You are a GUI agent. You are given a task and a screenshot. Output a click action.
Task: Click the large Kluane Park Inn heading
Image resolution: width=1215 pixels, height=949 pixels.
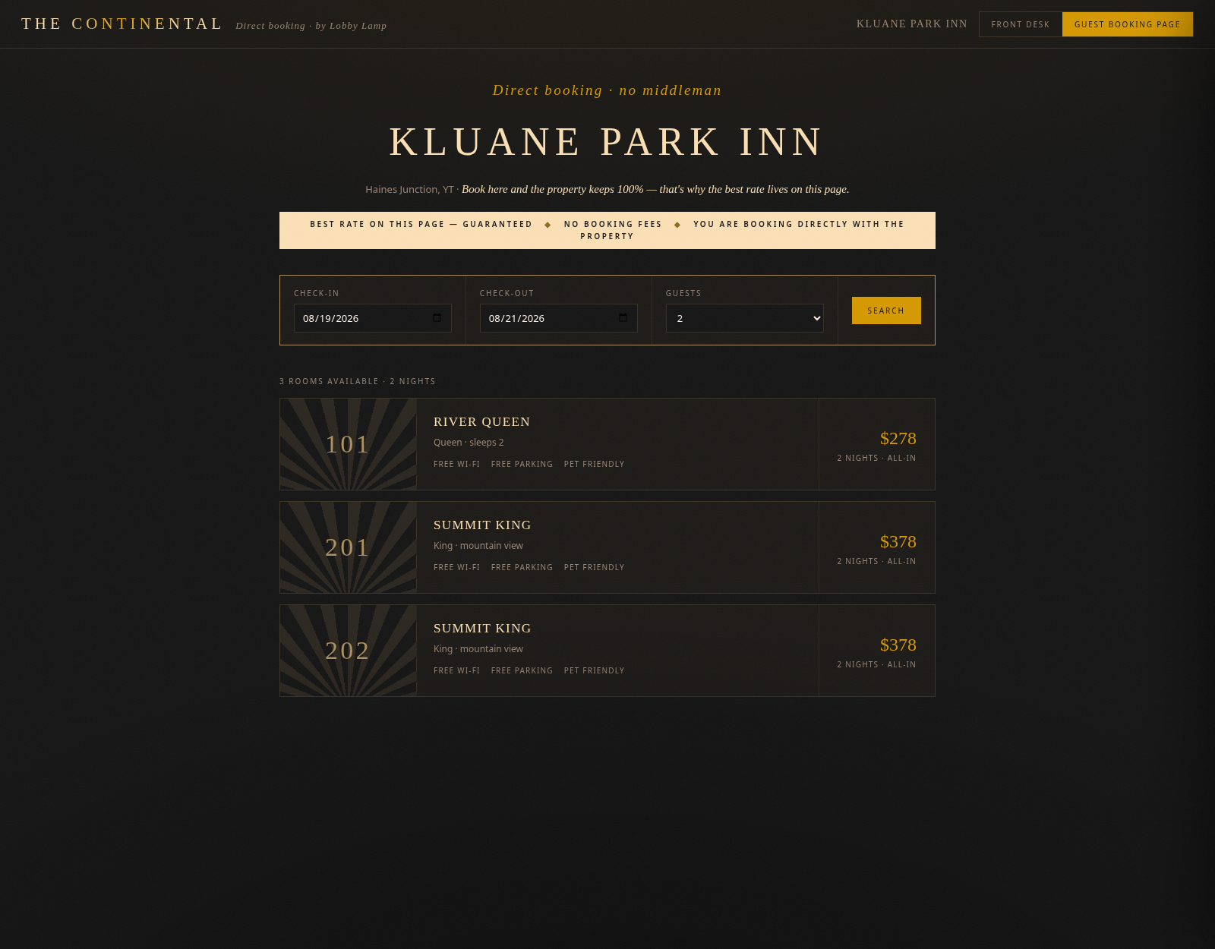tap(607, 142)
